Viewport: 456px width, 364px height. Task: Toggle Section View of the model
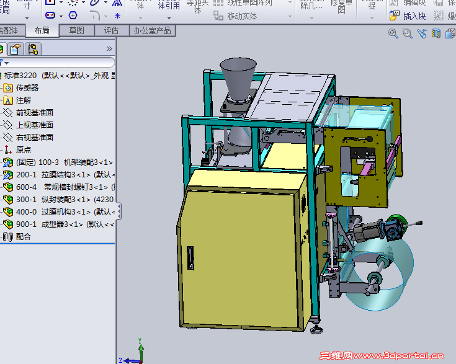pyautogui.click(x=436, y=33)
